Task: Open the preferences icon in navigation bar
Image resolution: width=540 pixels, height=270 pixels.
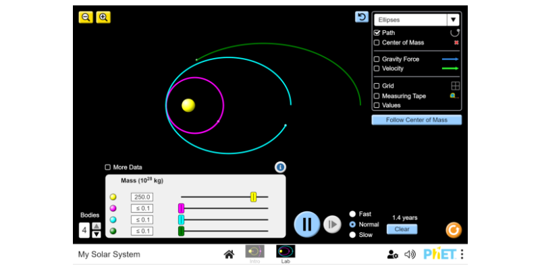Action: (x=392, y=254)
